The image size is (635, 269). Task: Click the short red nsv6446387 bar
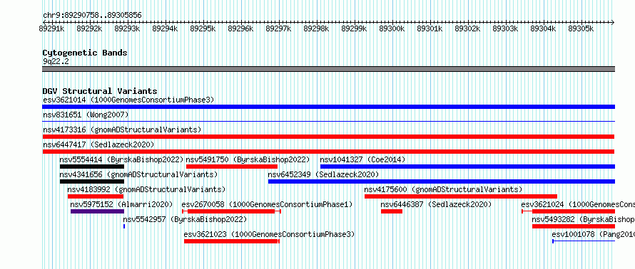point(392,211)
